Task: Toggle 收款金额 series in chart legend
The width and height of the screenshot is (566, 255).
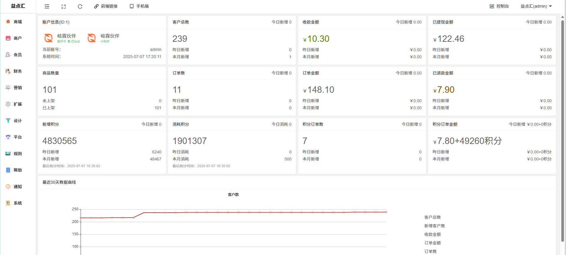Action: point(432,234)
